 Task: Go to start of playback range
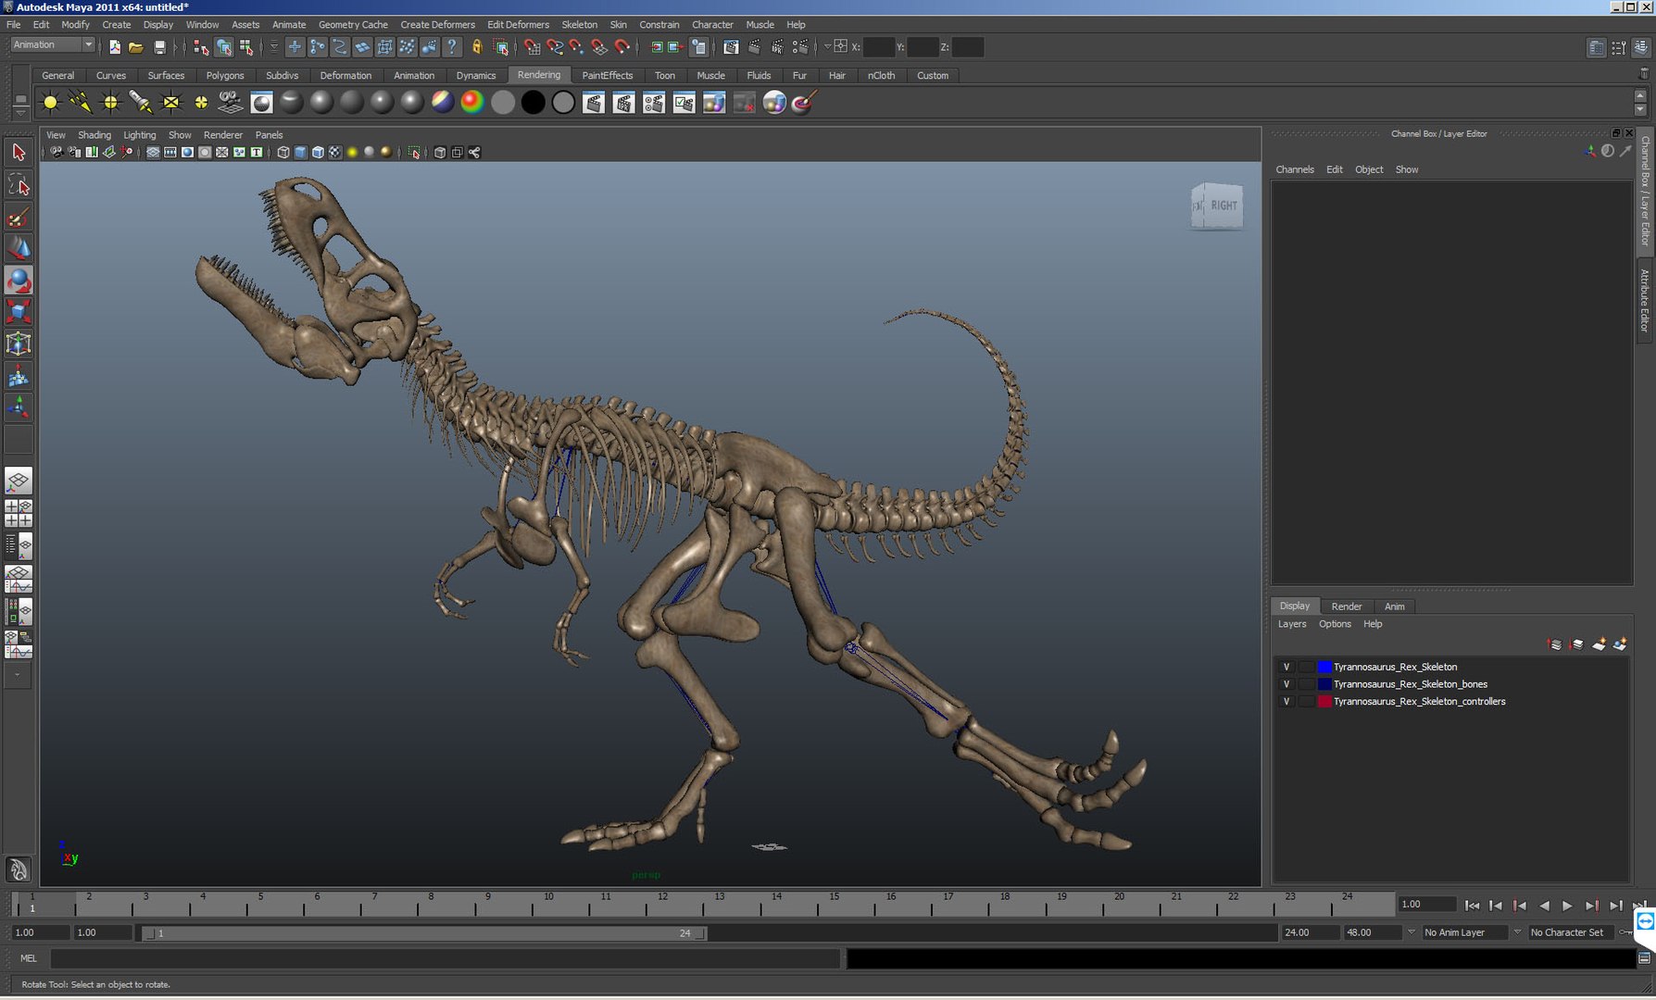click(x=1472, y=906)
